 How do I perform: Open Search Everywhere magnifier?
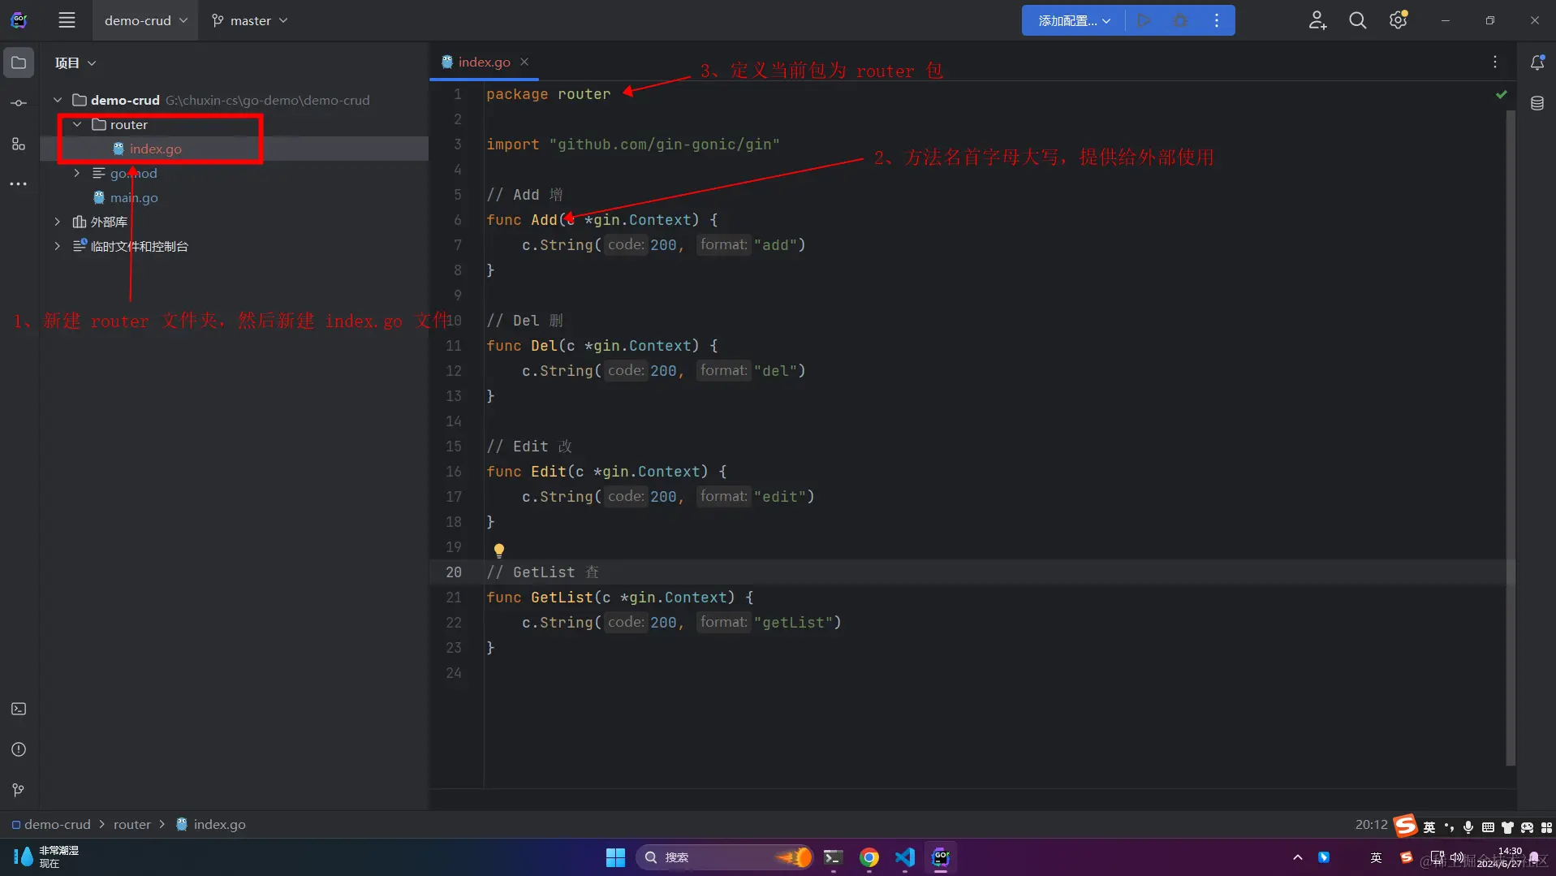coord(1357,20)
